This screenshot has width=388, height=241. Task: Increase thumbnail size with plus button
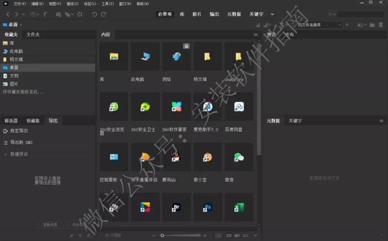[205, 236]
